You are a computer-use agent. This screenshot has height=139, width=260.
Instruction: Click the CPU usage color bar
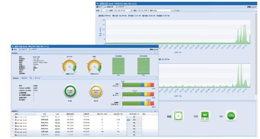138,85
